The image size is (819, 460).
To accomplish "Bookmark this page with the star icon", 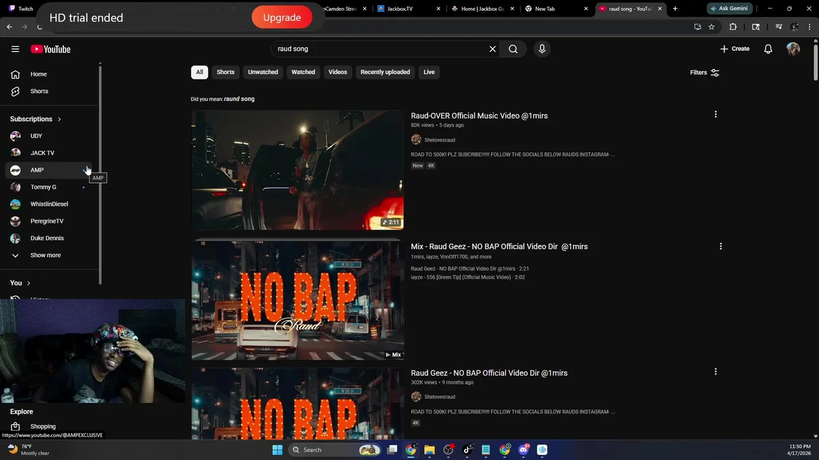I will (712, 27).
